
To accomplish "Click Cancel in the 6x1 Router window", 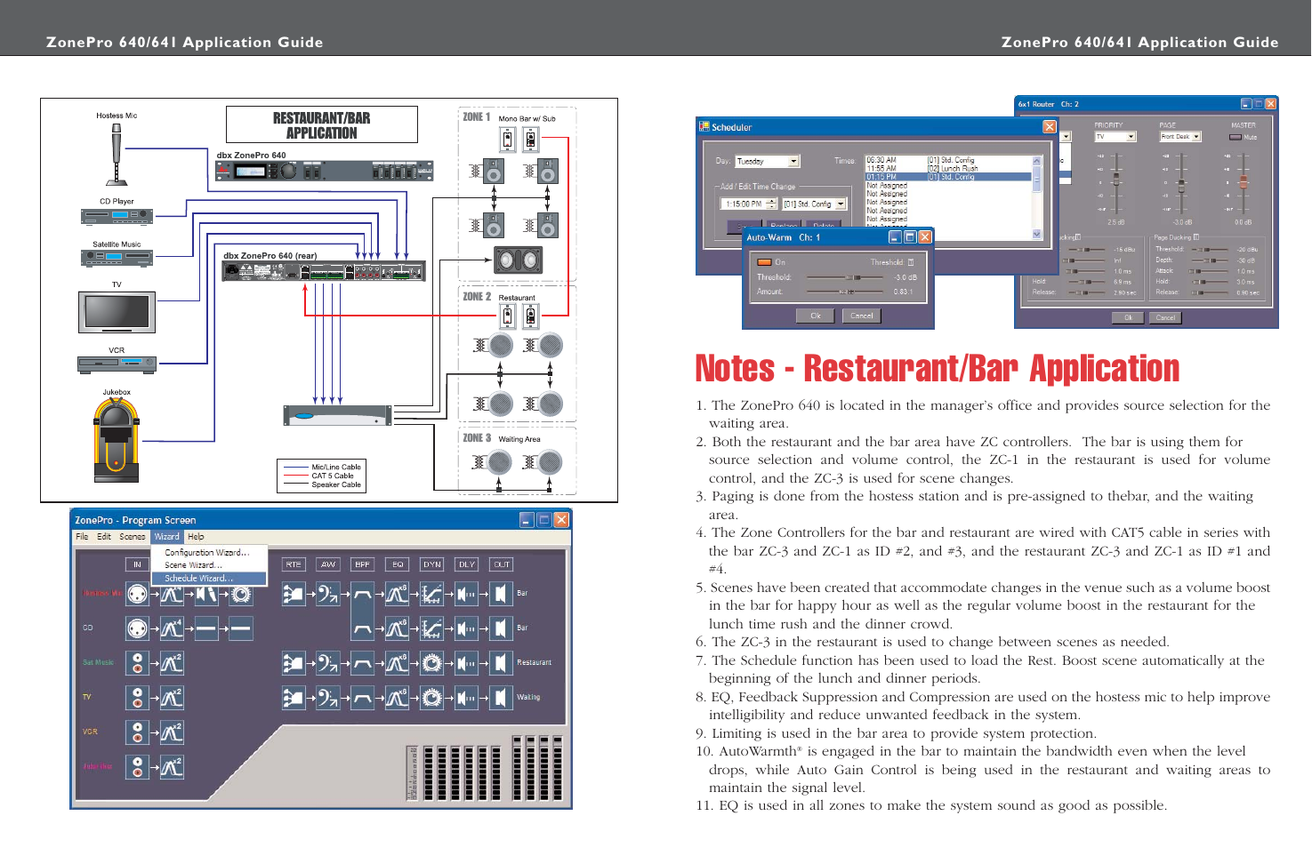I will [1165, 317].
